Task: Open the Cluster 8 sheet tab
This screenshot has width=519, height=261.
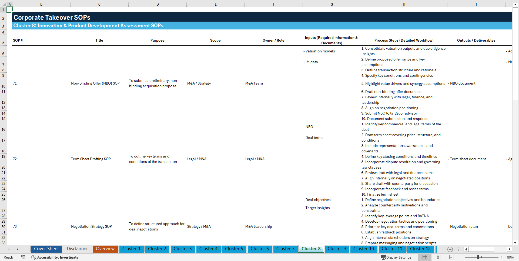Action: (x=311, y=249)
